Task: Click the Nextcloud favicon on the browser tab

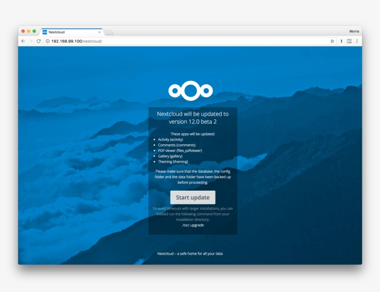Action: click(x=45, y=31)
